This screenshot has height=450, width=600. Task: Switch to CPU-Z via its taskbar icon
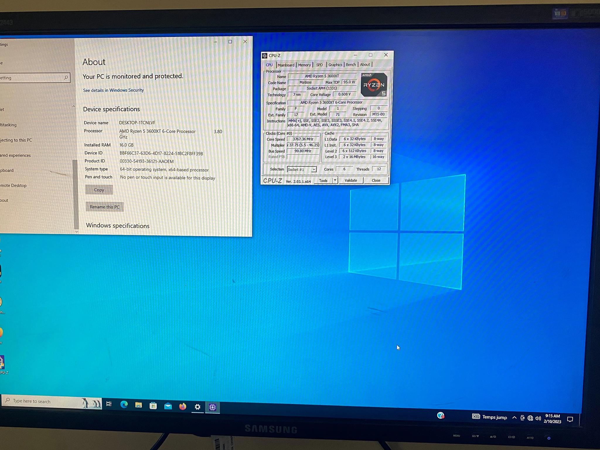click(x=213, y=407)
